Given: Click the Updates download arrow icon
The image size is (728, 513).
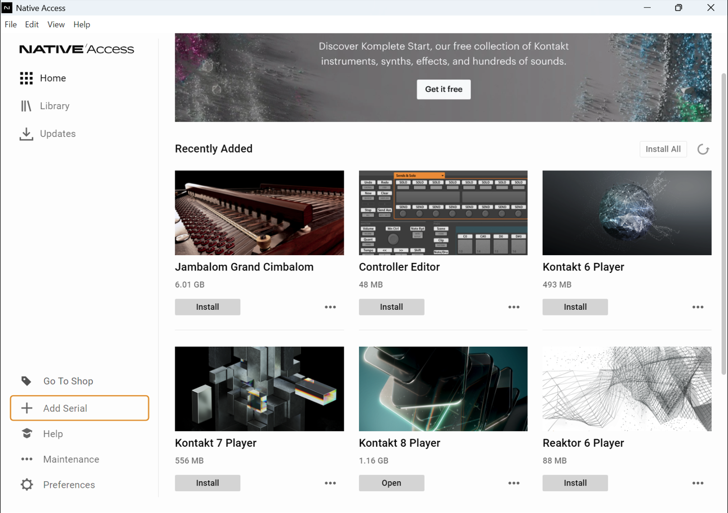Looking at the screenshot, I should 26,134.
